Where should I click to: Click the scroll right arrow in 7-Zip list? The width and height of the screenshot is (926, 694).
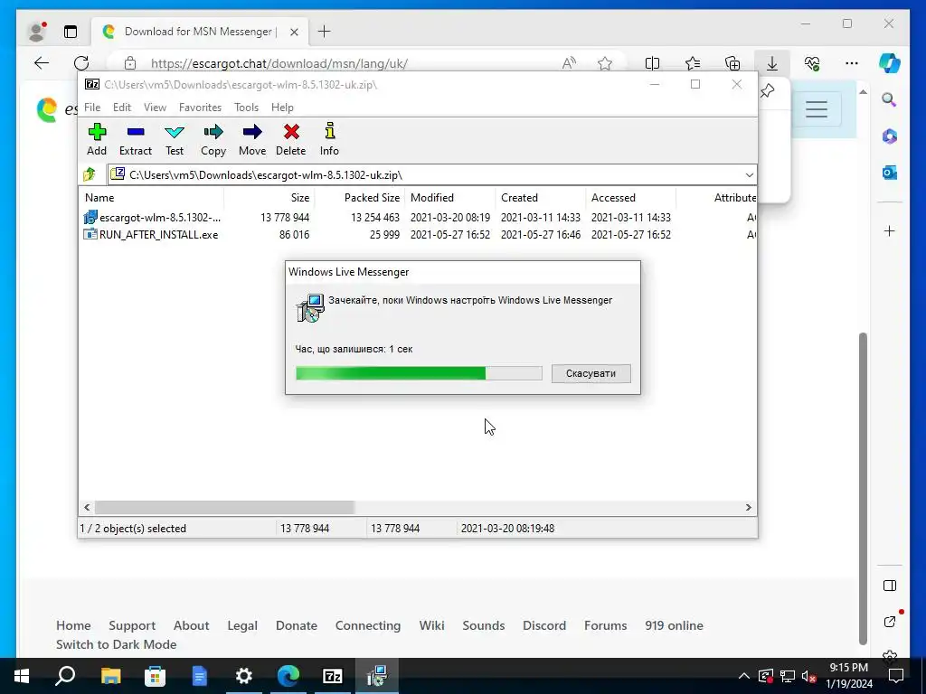(748, 508)
